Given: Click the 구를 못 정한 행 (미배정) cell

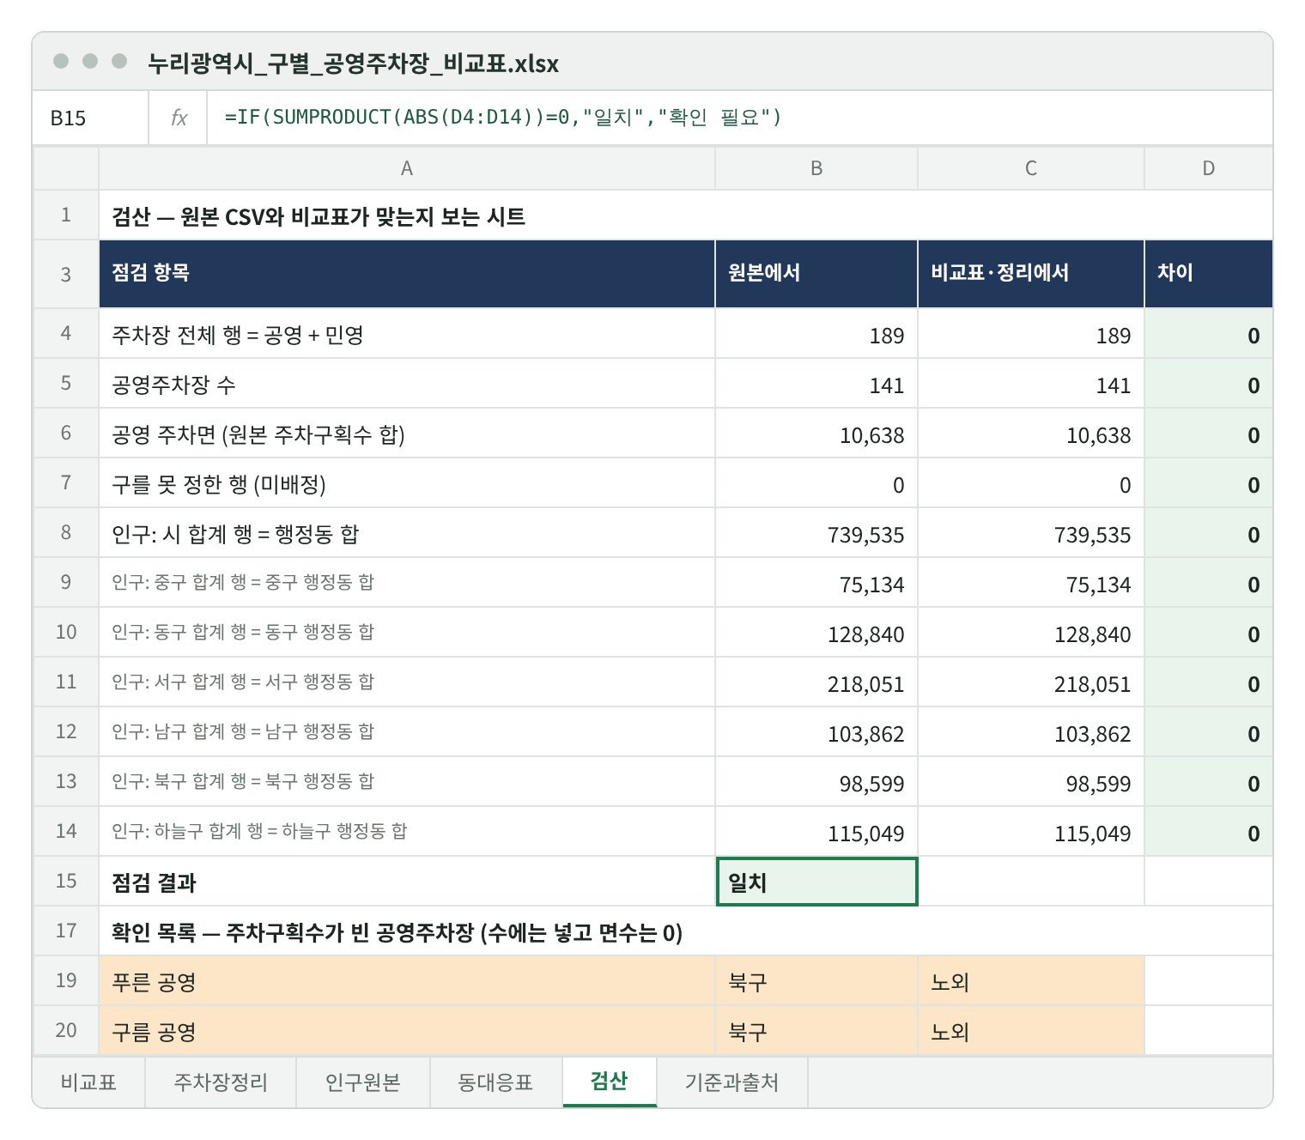Looking at the screenshot, I should coord(407,483).
